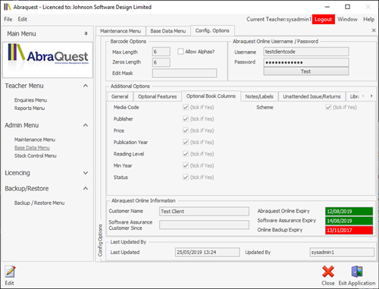The width and height of the screenshot is (379, 289).
Task: Select the Optional Book Columns tab
Action: [211, 96]
